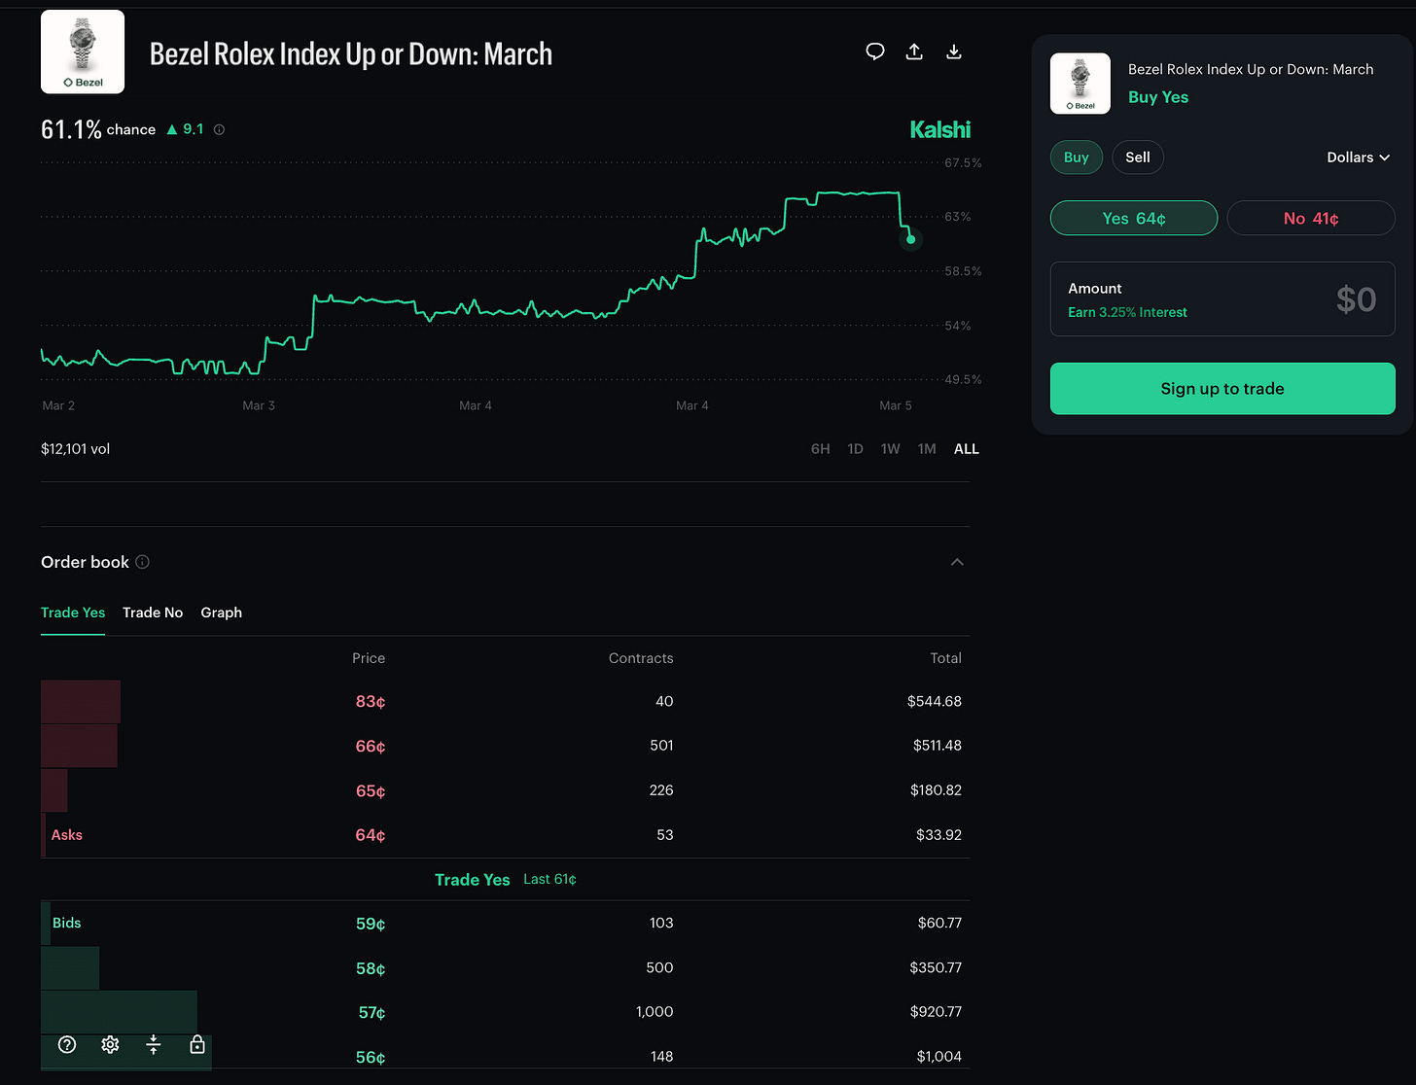This screenshot has width=1416, height=1085.
Task: Open the Dollars dropdown
Action: click(1358, 157)
